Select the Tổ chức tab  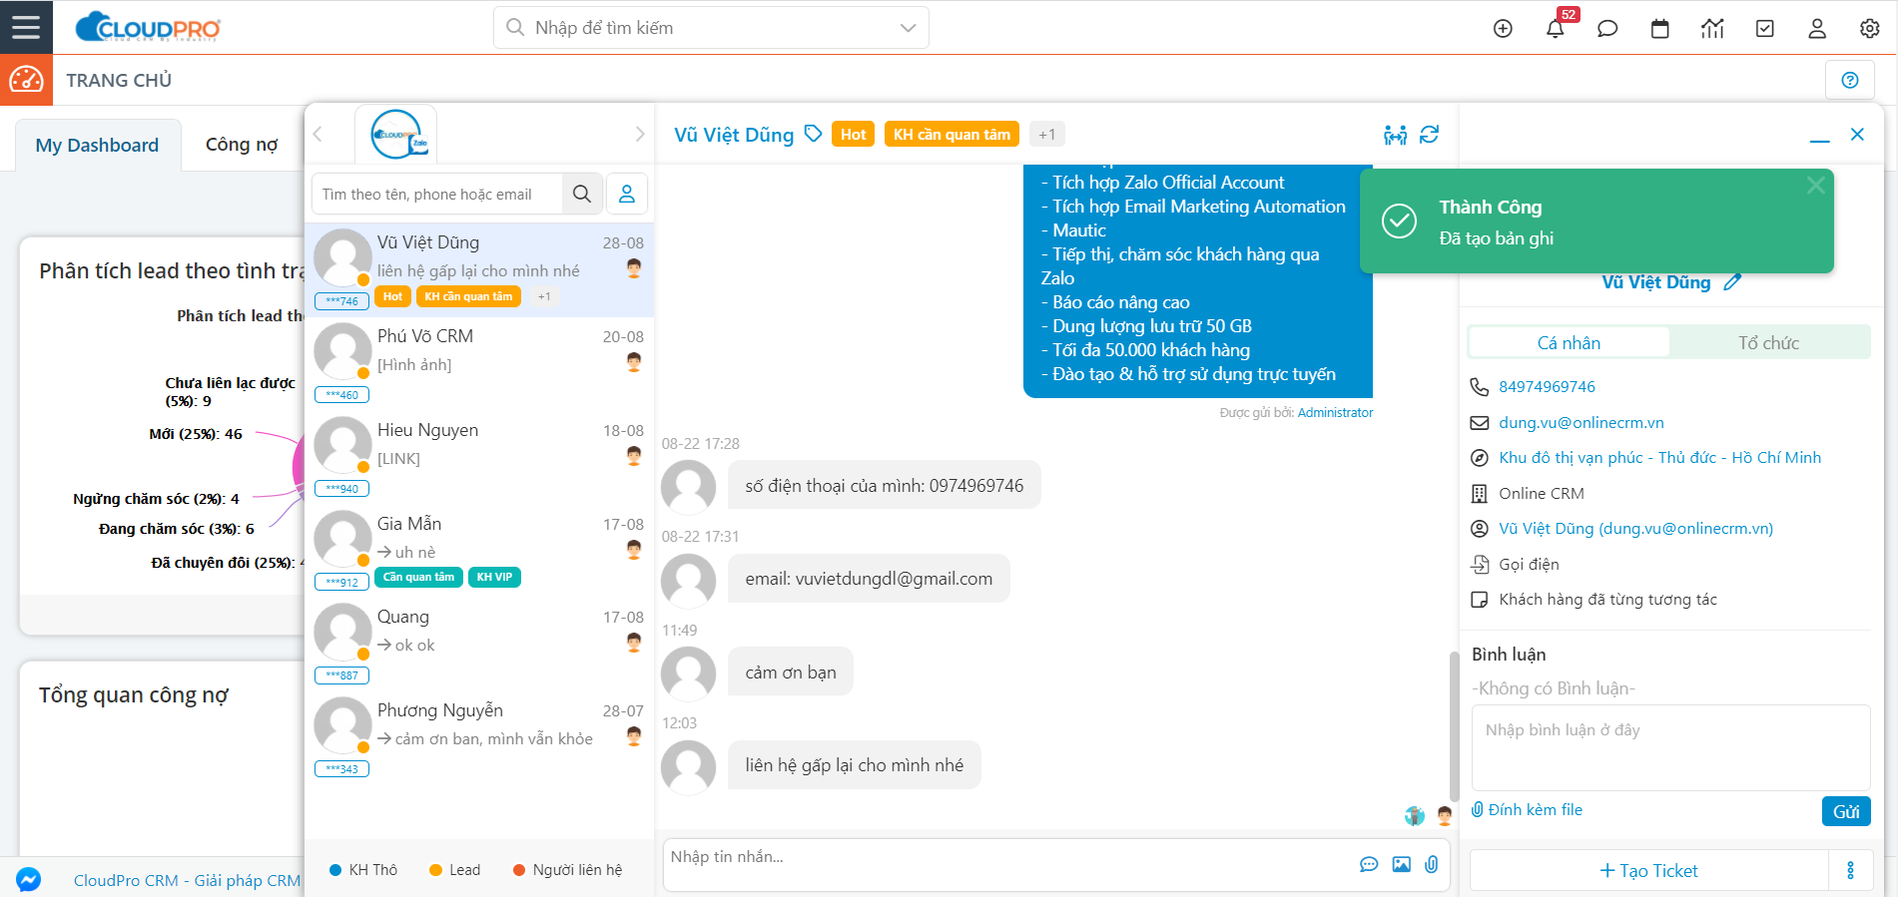click(x=1768, y=342)
